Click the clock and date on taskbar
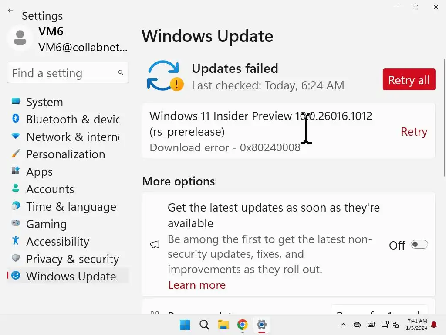The image size is (446, 335). click(x=416, y=325)
